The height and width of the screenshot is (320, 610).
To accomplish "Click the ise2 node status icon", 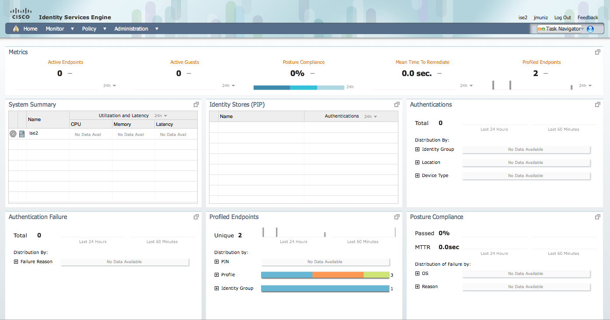I will [x=13, y=134].
